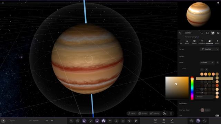Click the highlighted orbit camera icon at bottom right
The image size is (221, 124).
(198, 121)
